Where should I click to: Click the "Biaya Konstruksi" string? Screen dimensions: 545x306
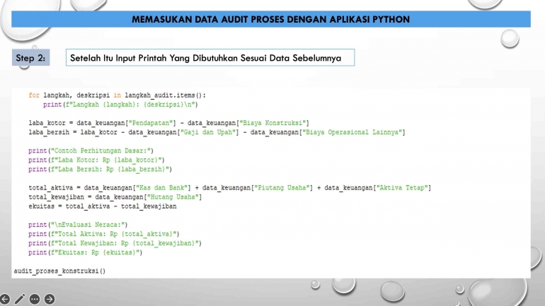[x=272, y=123]
